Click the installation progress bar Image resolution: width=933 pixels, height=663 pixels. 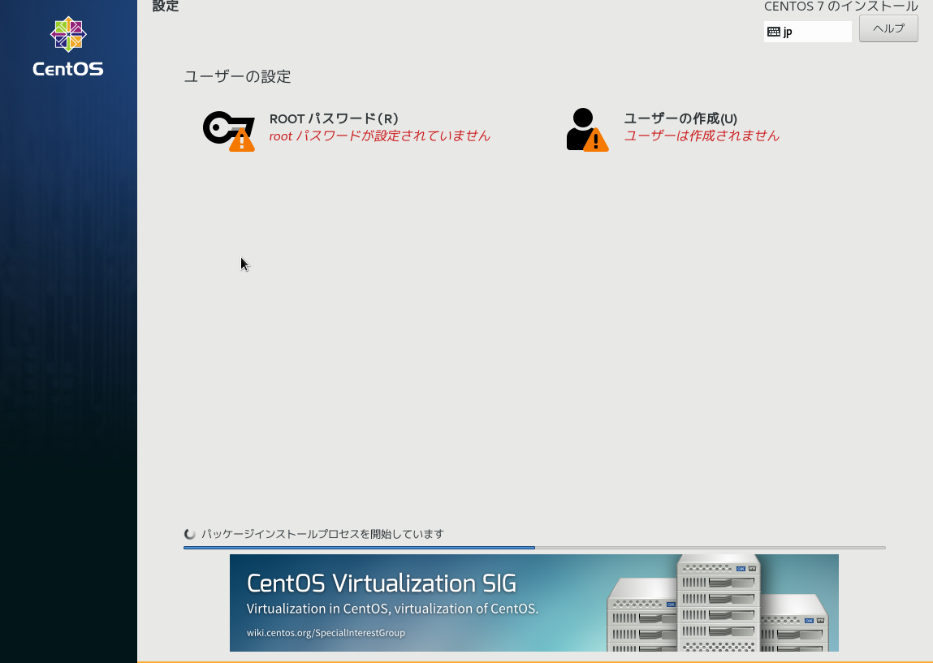click(534, 548)
